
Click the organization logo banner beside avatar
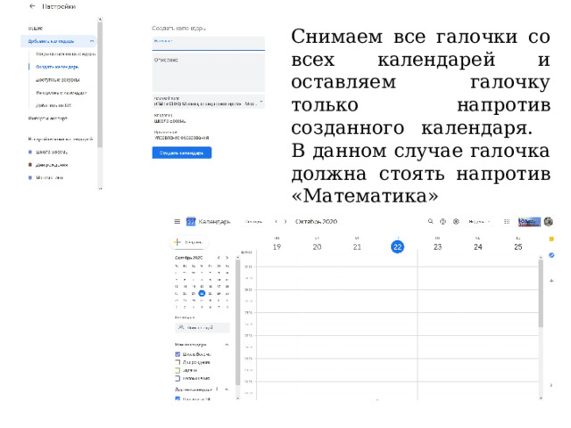[x=529, y=221]
